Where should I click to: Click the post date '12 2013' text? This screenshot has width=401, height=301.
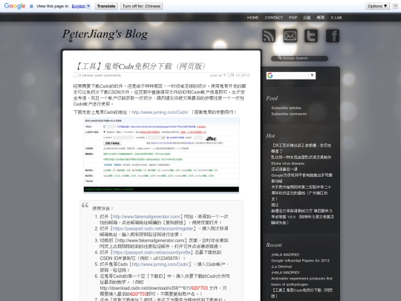(x=241, y=75)
